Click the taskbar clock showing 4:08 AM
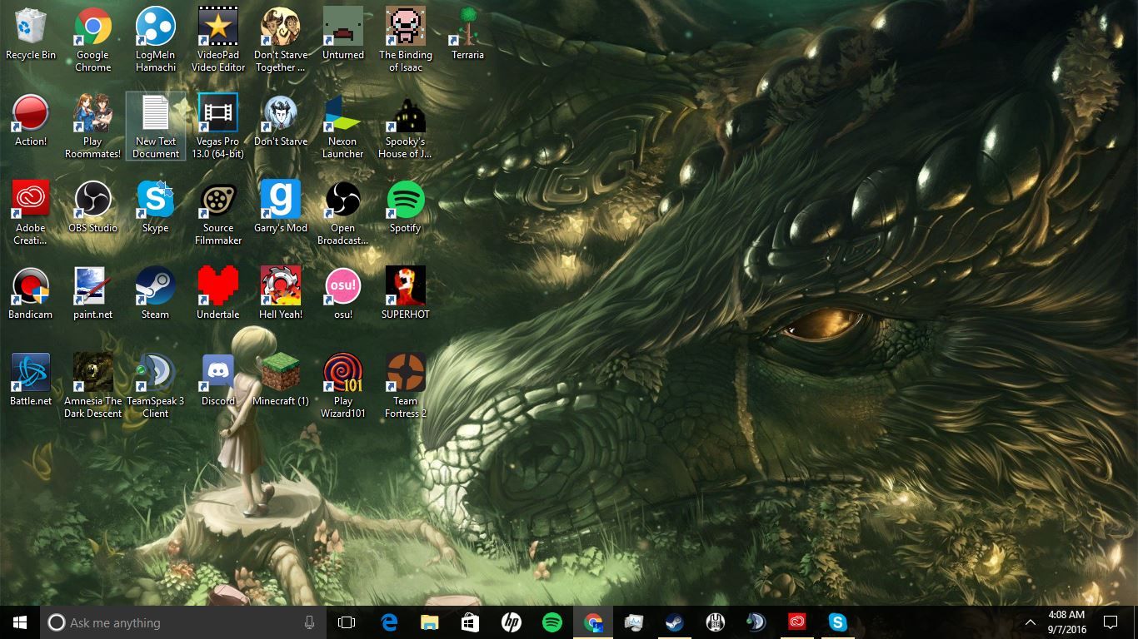1138x639 pixels. pyautogui.click(x=1066, y=622)
